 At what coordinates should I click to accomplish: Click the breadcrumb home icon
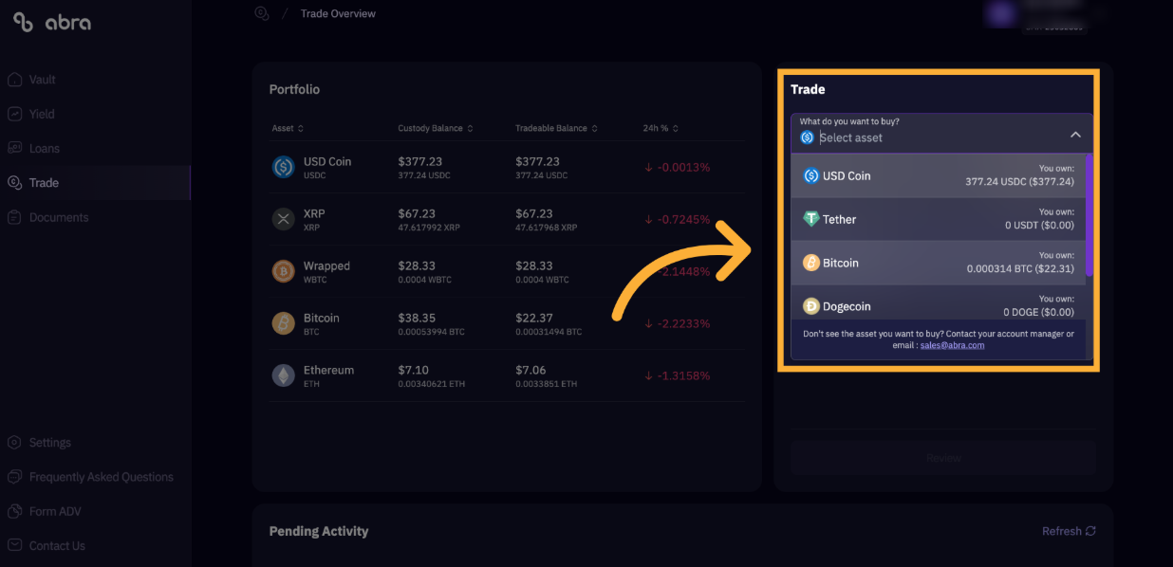[262, 13]
